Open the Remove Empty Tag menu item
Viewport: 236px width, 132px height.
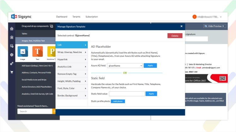(x=72, y=74)
